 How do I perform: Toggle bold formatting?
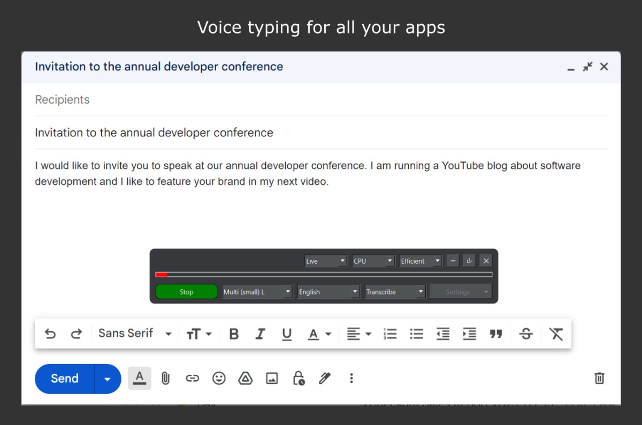(x=234, y=334)
